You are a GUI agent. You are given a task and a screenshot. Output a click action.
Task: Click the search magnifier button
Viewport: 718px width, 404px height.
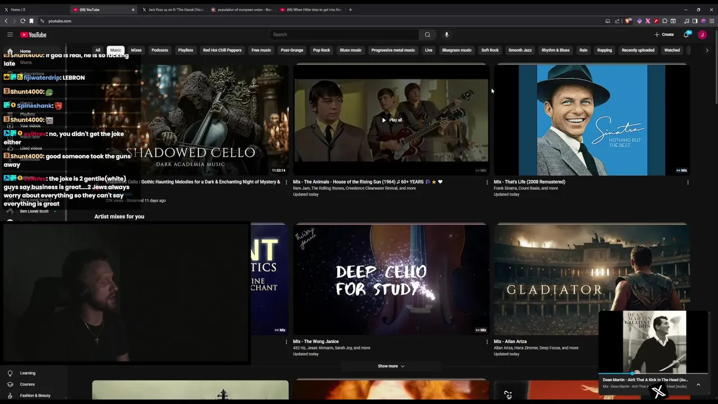point(427,35)
